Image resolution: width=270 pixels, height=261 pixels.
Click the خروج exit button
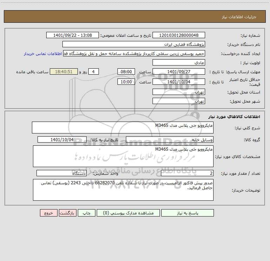click(x=48, y=213)
